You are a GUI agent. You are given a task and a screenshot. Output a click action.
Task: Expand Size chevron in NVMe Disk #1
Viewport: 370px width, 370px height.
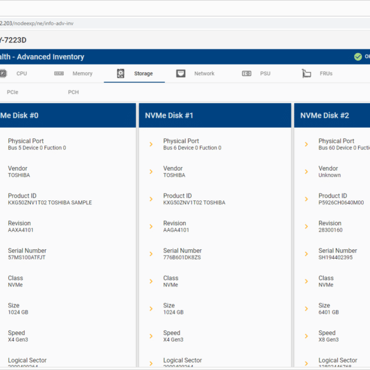(151, 309)
